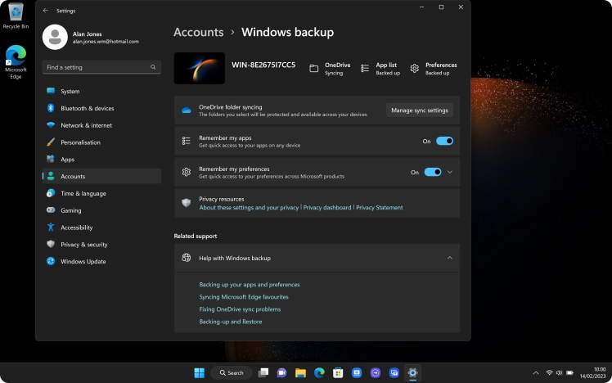Click the Remember my preferences gear icon
612x383 pixels.
187,172
